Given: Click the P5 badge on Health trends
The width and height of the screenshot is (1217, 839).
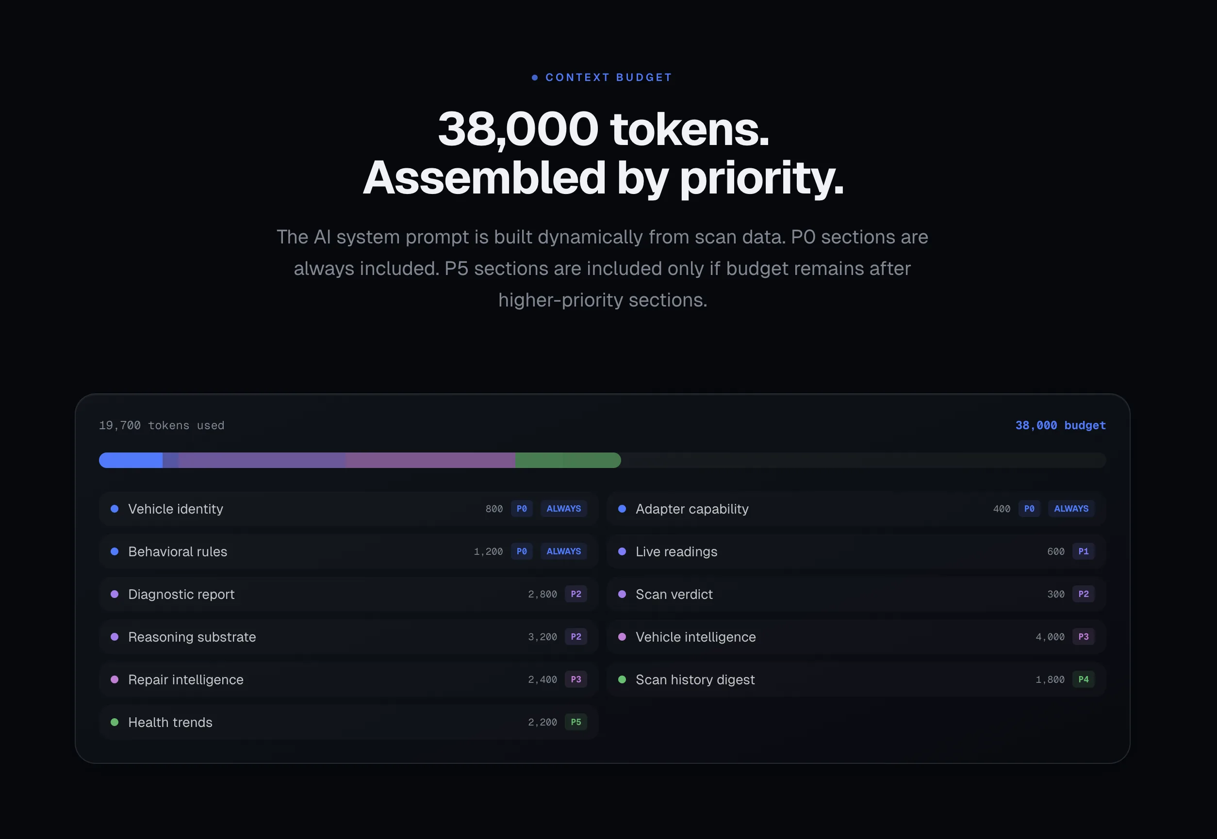Looking at the screenshot, I should tap(576, 722).
